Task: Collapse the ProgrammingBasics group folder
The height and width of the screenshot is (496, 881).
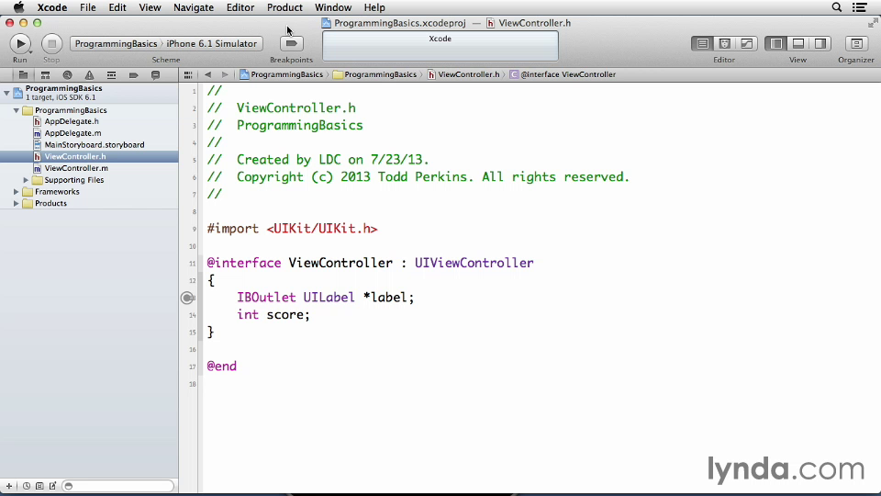Action: (x=17, y=110)
